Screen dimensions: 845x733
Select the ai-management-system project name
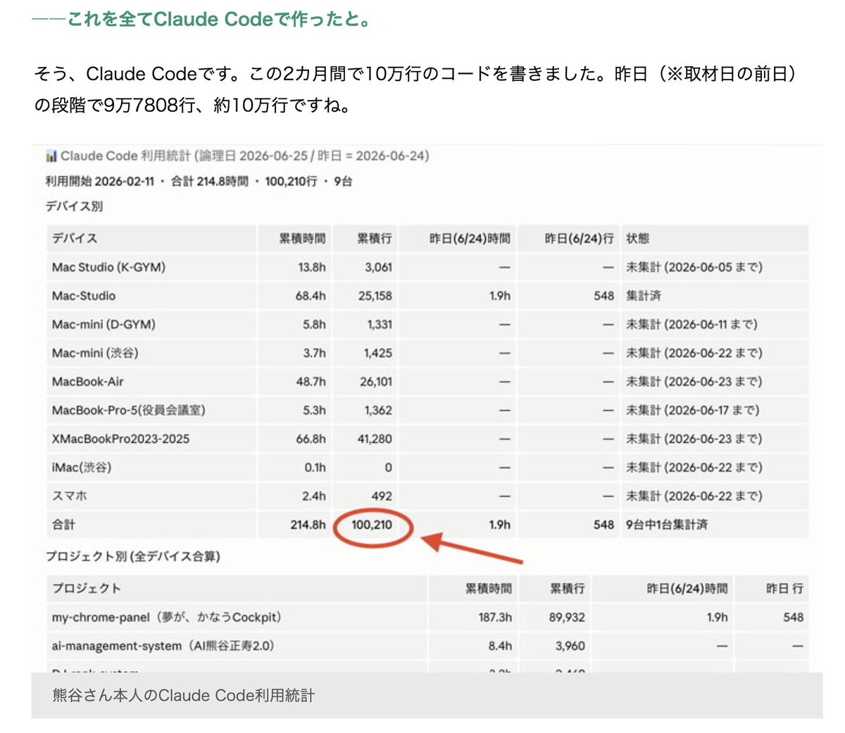(x=163, y=646)
